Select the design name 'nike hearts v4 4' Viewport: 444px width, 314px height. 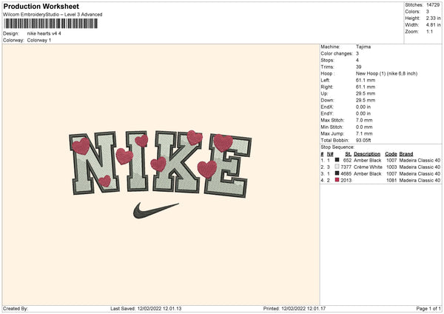pyautogui.click(x=44, y=33)
